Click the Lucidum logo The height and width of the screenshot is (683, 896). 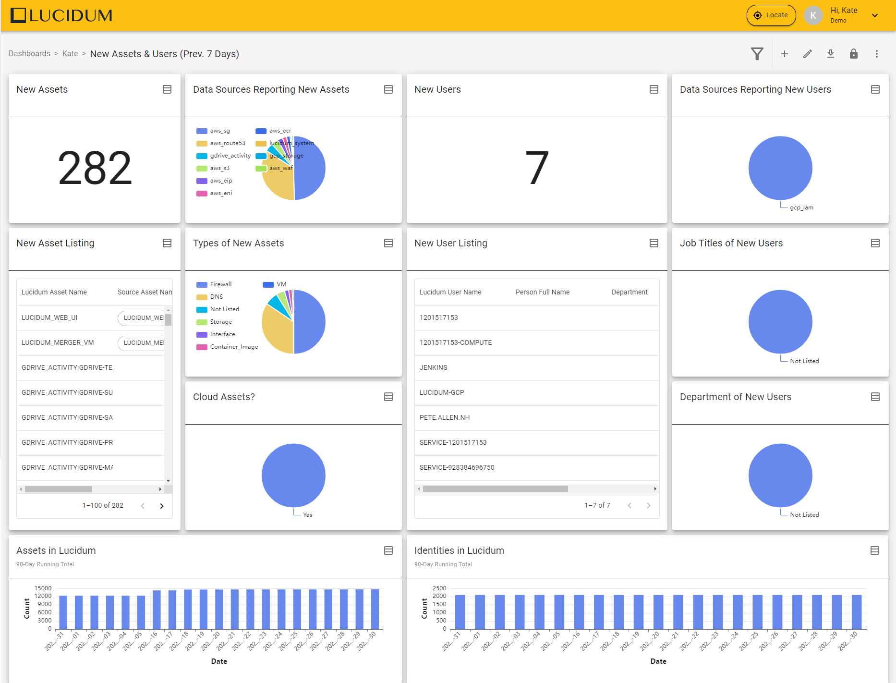(x=61, y=15)
